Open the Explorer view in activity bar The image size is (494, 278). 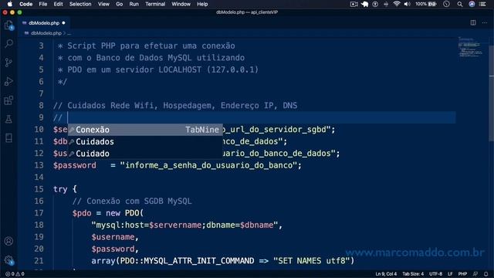[x=8, y=25]
